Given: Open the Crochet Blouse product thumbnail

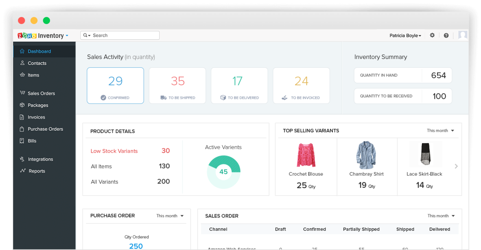Looking at the screenshot, I should tap(306, 155).
